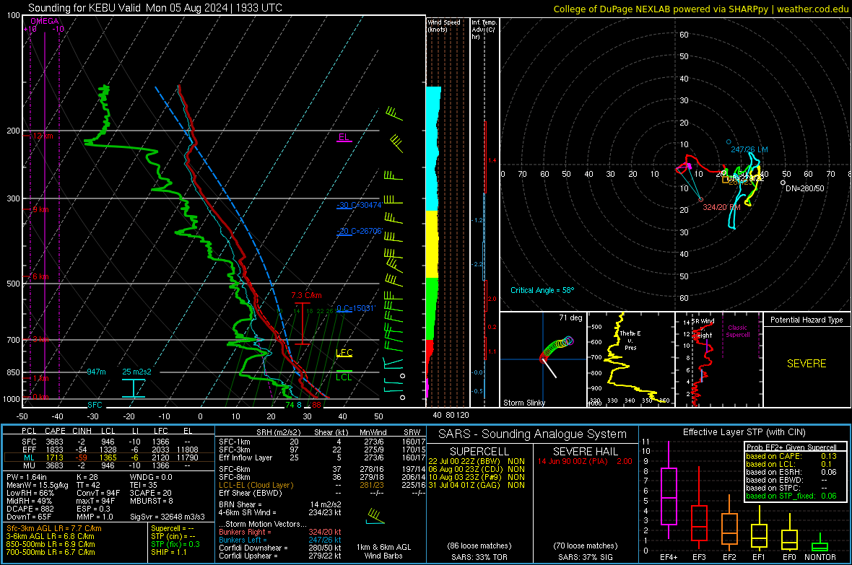
Task: Select the LCL-EL (Cloud Layer) row
Action: click(322, 485)
